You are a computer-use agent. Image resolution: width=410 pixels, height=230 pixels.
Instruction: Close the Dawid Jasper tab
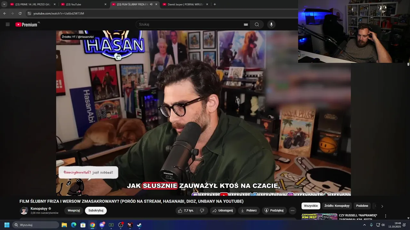(207, 4)
